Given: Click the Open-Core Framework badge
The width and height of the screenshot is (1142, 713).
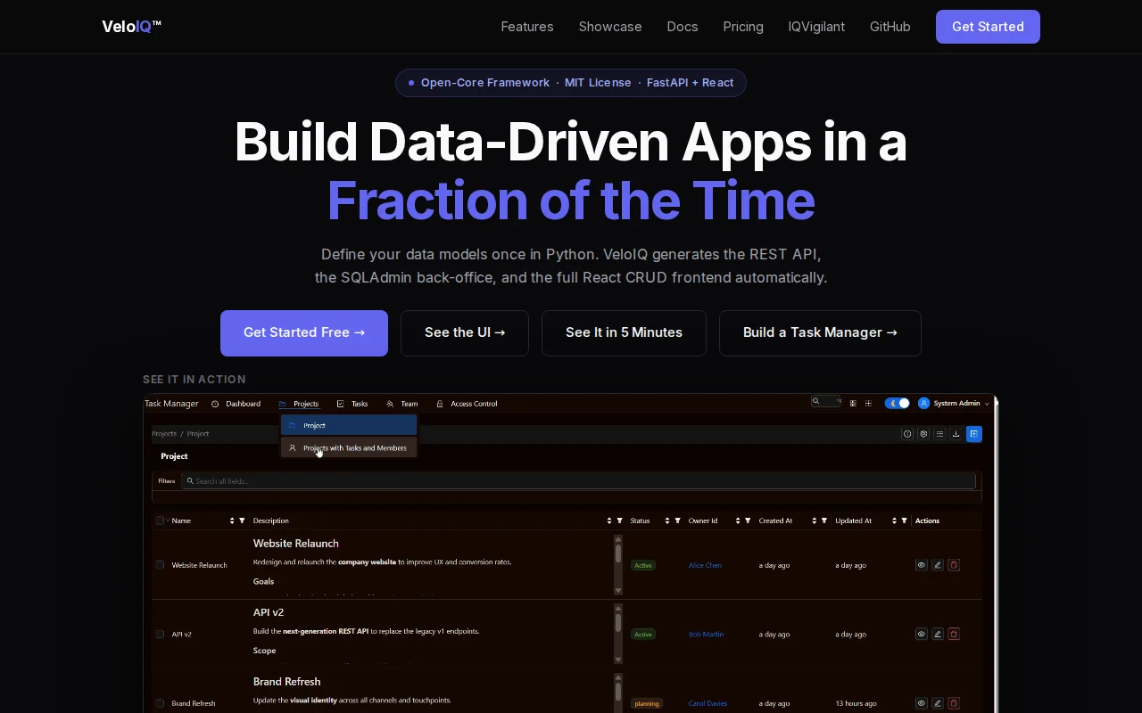Looking at the screenshot, I should pos(571,83).
